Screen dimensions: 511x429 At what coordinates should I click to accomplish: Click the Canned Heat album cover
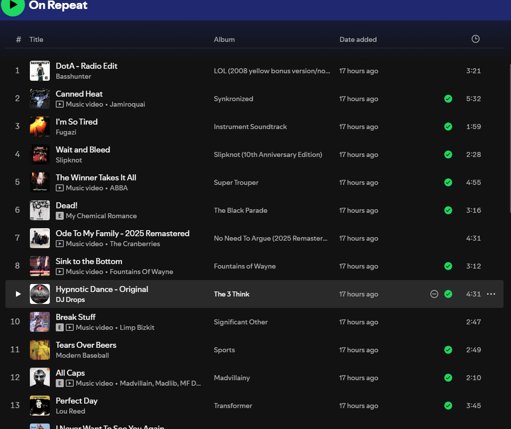click(x=40, y=99)
